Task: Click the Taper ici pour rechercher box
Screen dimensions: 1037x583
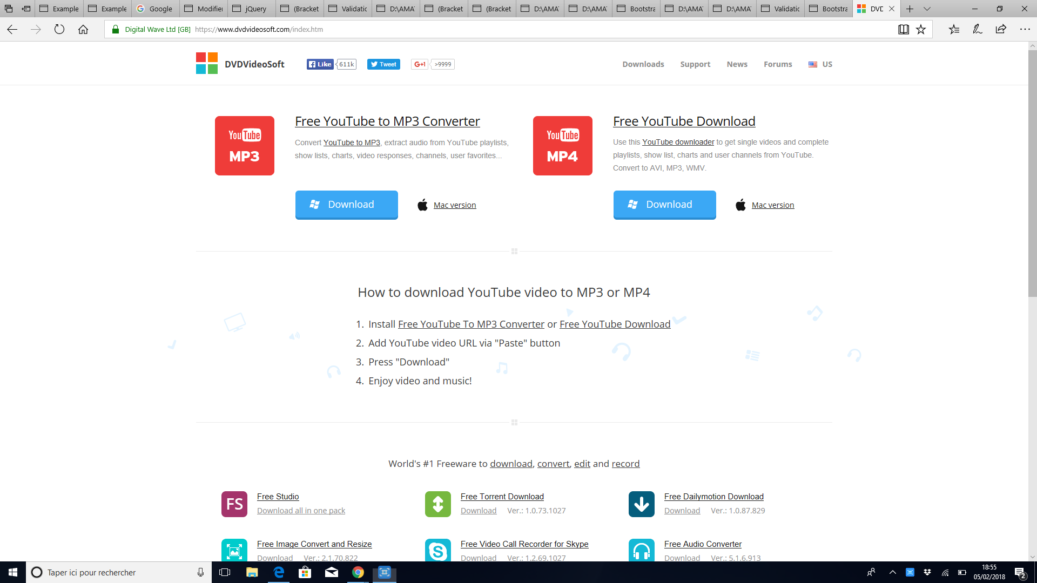Action: (x=118, y=572)
